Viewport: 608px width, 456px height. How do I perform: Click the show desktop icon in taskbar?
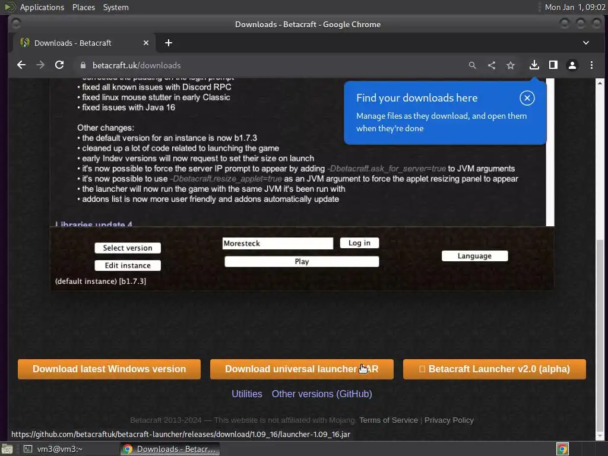click(7, 449)
